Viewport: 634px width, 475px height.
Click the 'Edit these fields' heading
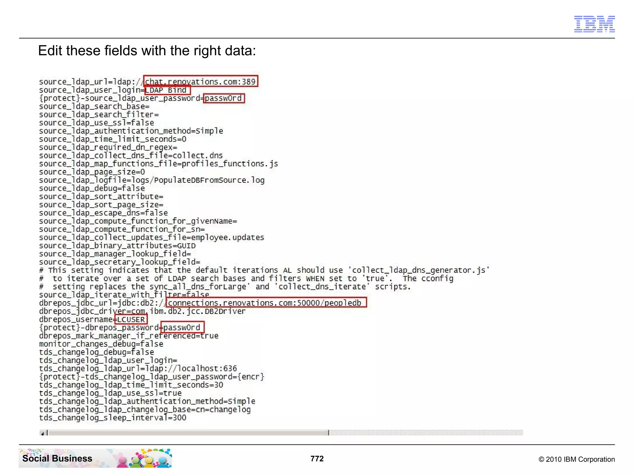click(x=147, y=51)
